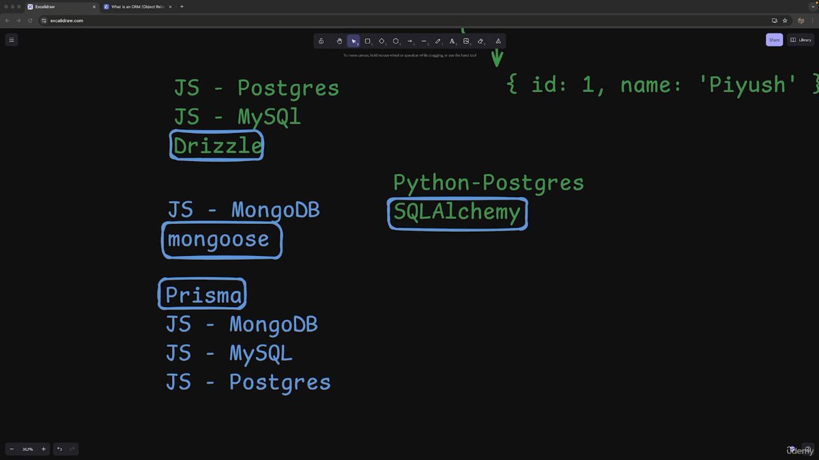Open the Insert image tool
The image size is (819, 460).
(466, 41)
